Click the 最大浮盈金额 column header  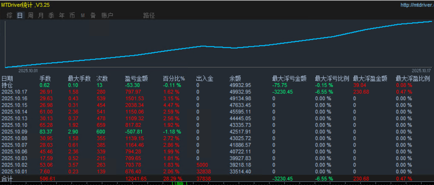point(370,79)
